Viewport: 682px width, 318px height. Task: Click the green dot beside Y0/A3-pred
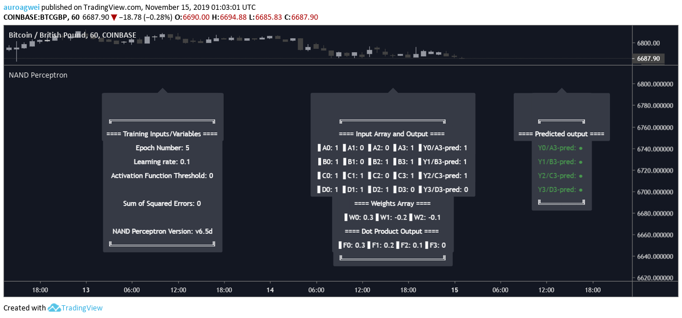click(x=580, y=148)
